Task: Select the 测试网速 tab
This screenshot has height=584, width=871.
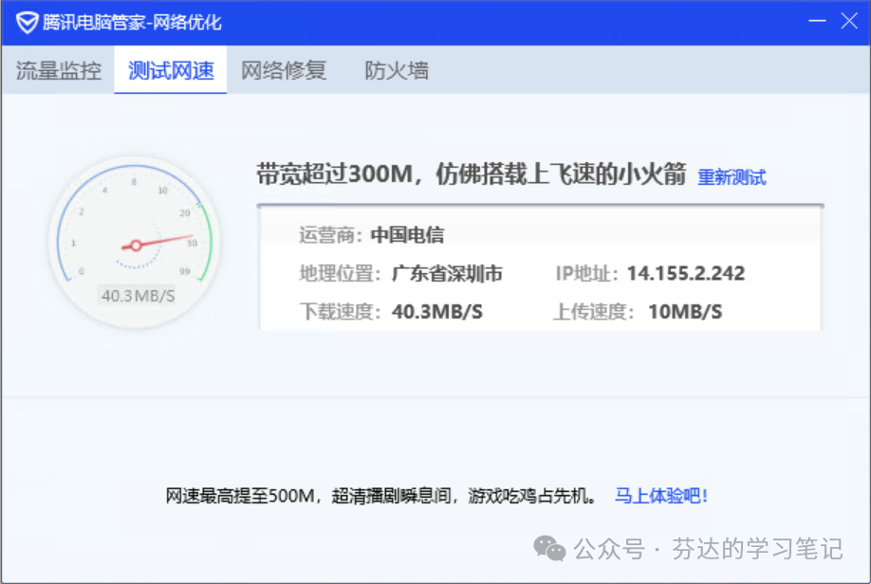Action: pyautogui.click(x=171, y=70)
